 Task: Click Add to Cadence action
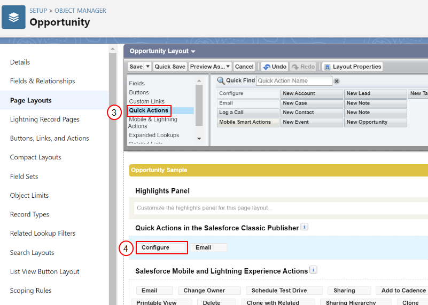(x=402, y=291)
